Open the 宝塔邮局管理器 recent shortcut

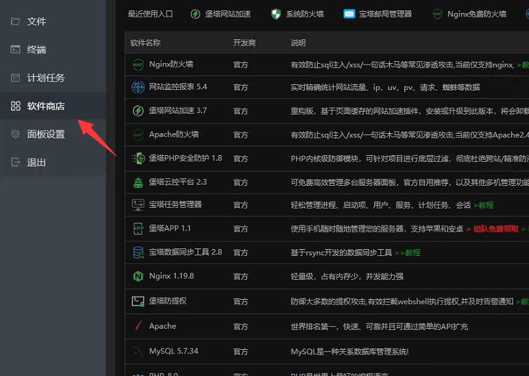[378, 14]
